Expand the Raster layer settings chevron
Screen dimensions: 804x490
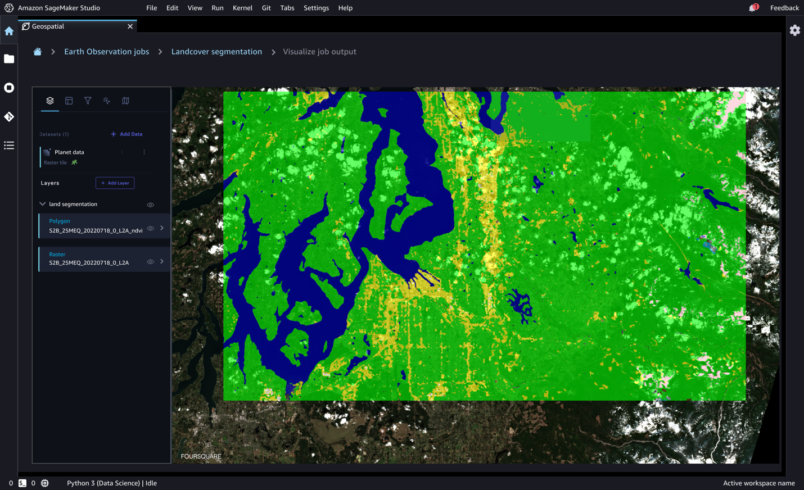[x=162, y=261]
